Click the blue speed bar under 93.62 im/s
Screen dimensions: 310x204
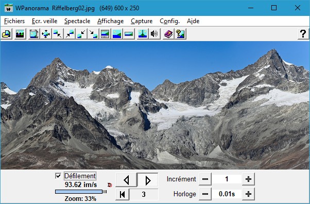(x=79, y=192)
